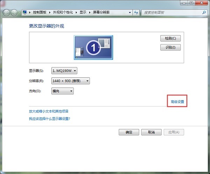Click 屏幕分辨率 breadcrumb item

tap(101, 12)
